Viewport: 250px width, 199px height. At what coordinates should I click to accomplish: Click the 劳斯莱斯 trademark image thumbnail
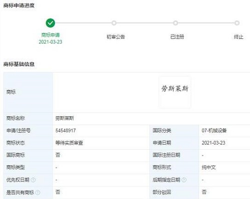tap(175, 92)
